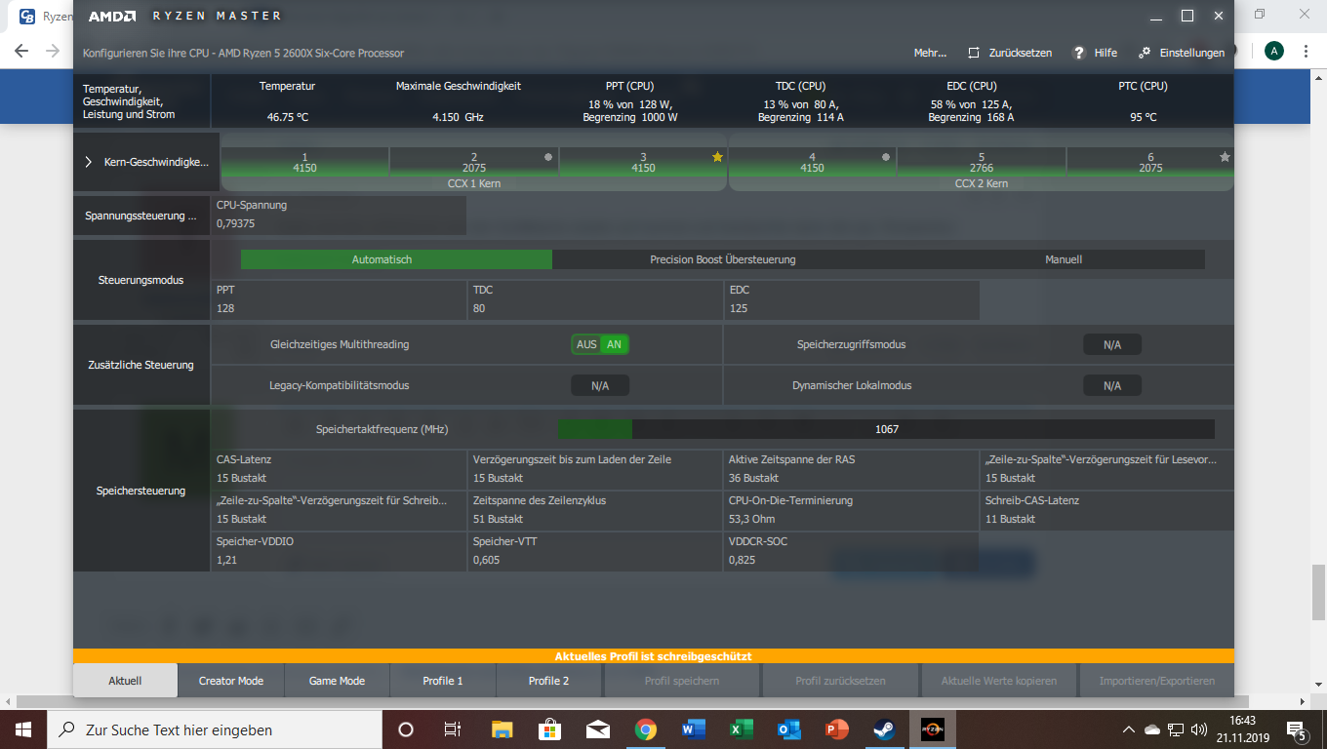Image resolution: width=1327 pixels, height=749 pixels.
Task: Click Zeitspanne des Zeilenzyklus 51 Bustakt cell
Action: pos(596,510)
